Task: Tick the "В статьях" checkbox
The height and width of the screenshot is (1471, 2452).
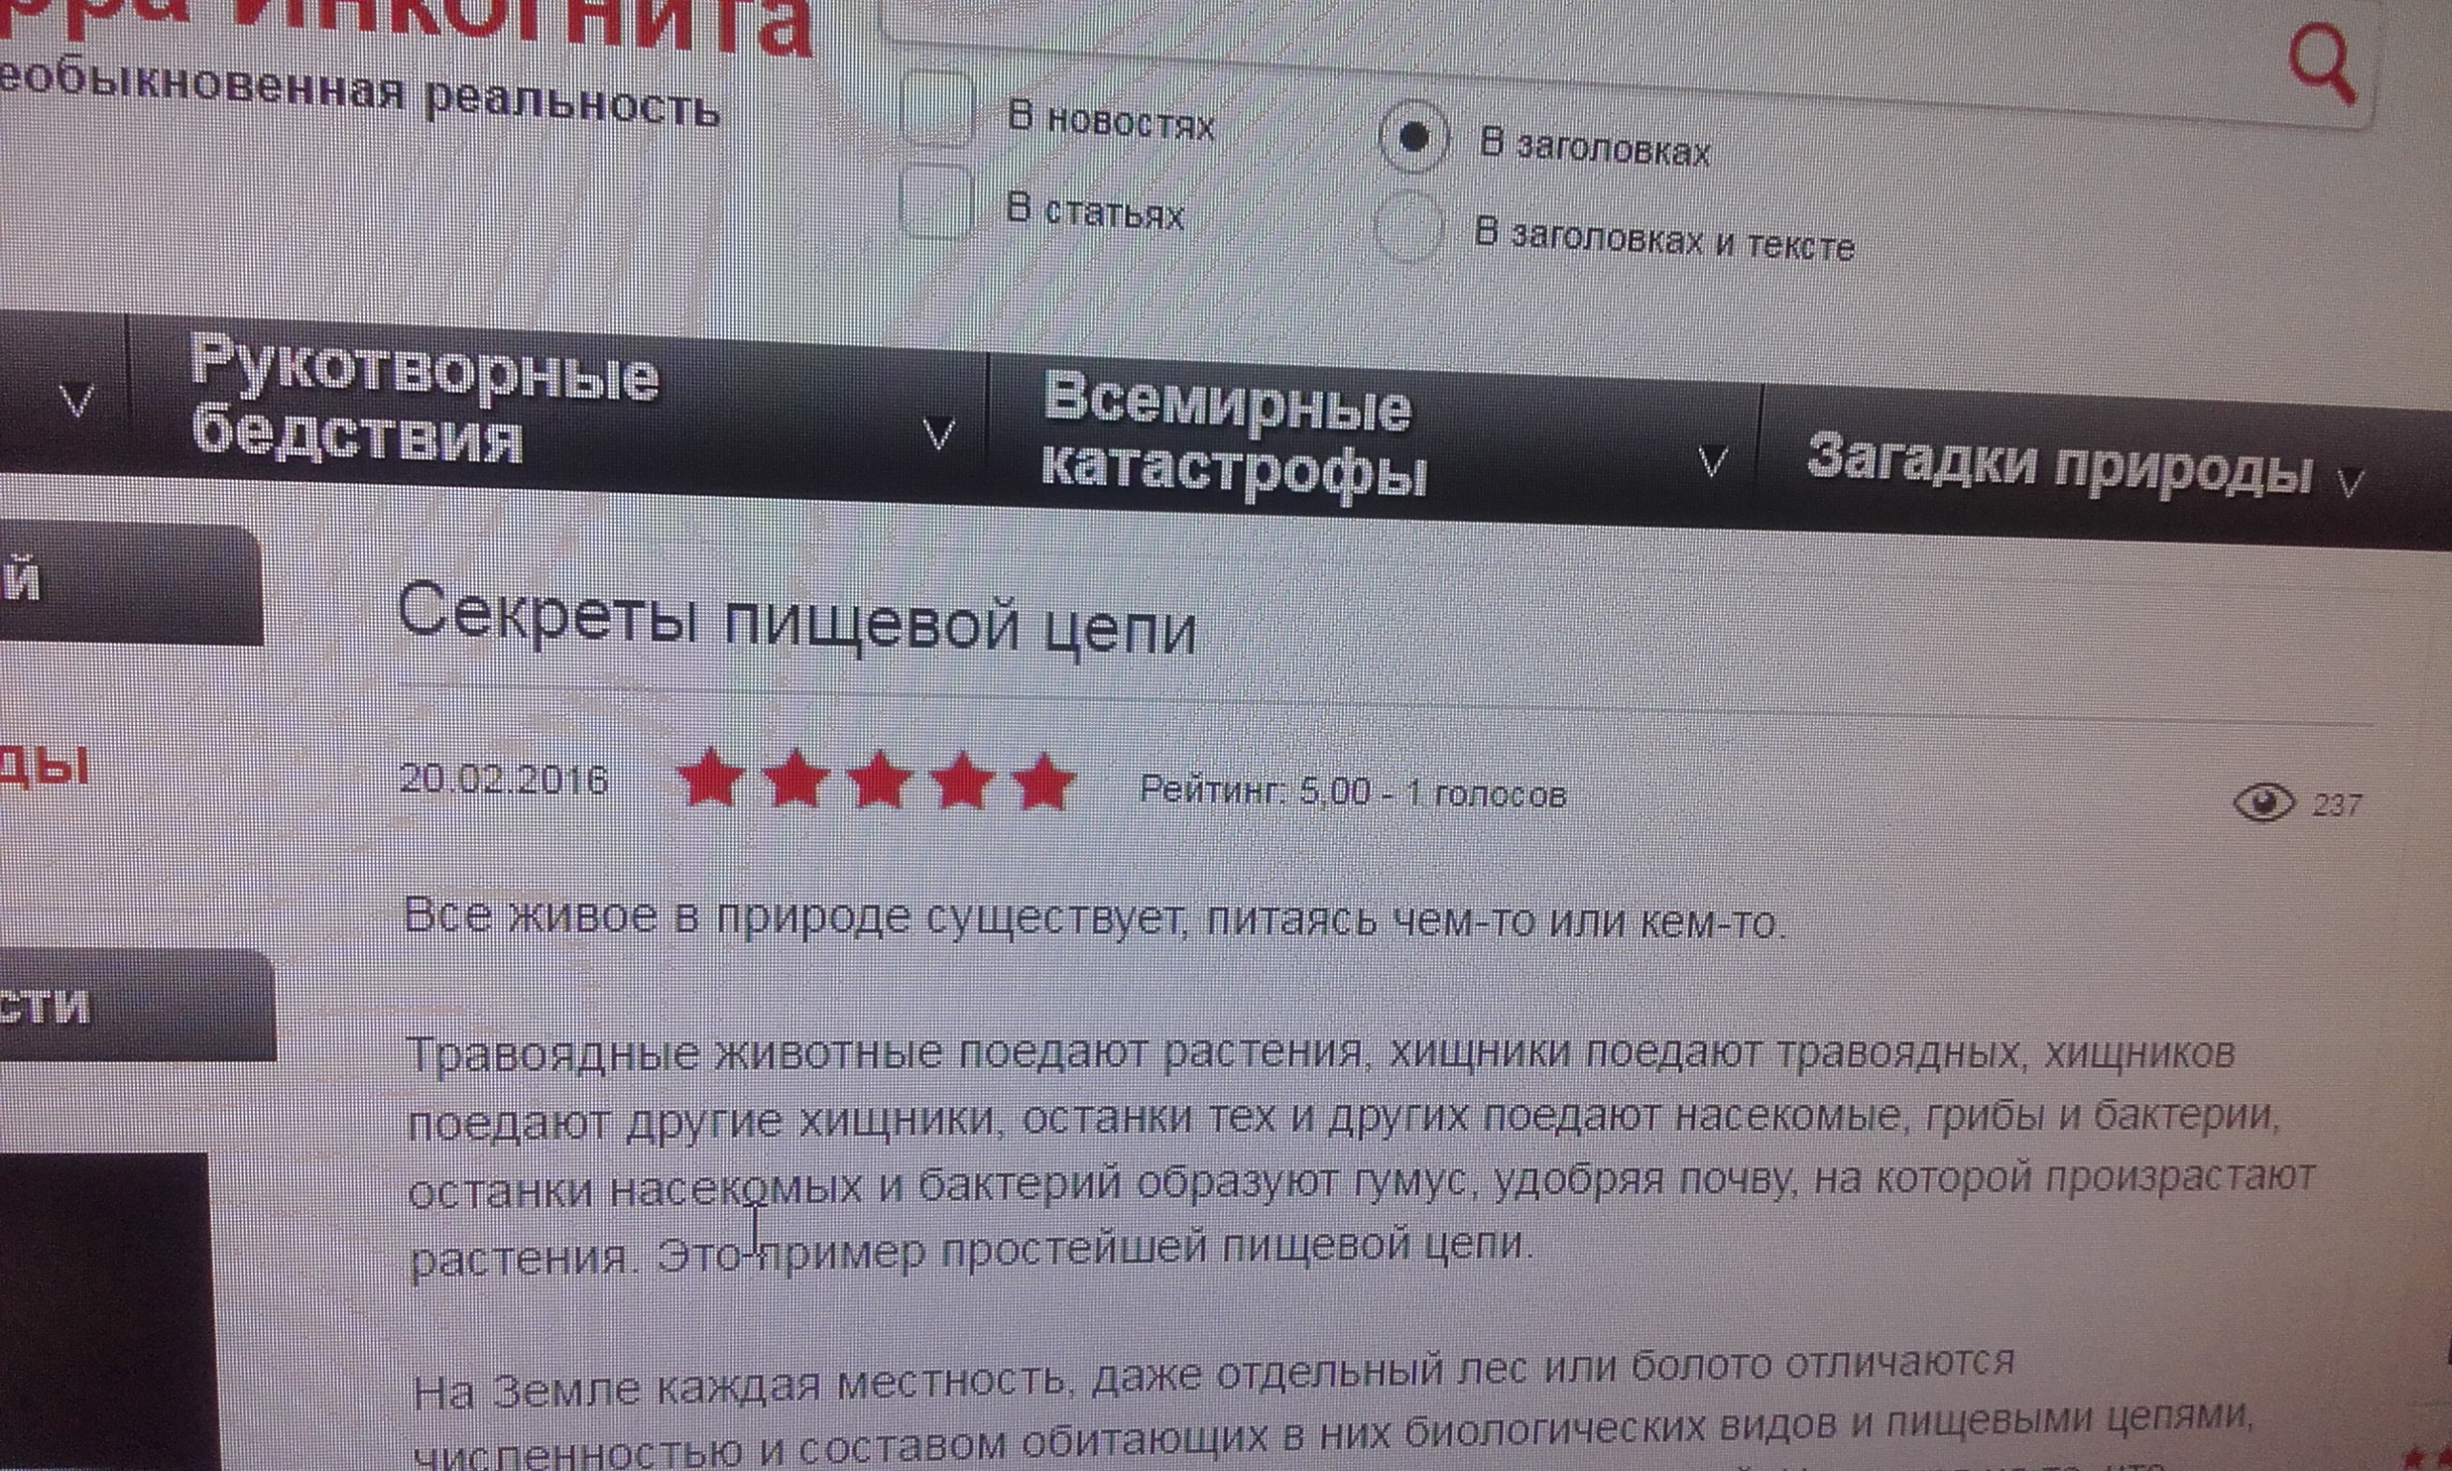Action: [x=935, y=201]
